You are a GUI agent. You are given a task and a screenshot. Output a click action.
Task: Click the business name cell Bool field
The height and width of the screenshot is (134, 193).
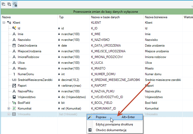151,103
